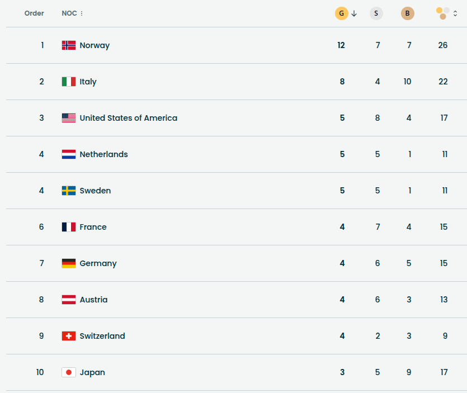The image size is (467, 393).
Task: Click the Japan flag icon
Action: (x=68, y=372)
